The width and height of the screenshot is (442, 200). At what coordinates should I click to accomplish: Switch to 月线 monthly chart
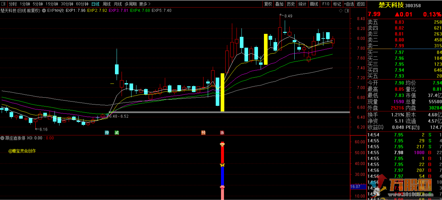click(x=118, y=4)
